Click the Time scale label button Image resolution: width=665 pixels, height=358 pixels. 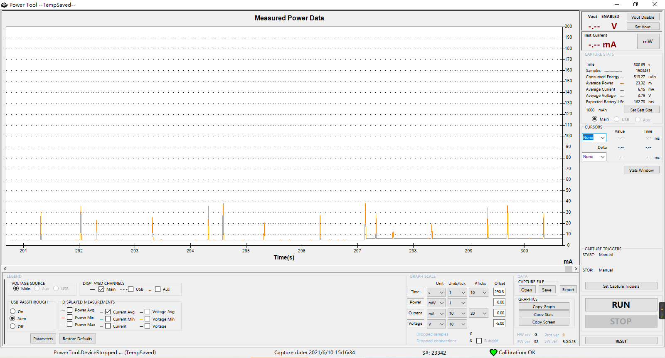415,292
